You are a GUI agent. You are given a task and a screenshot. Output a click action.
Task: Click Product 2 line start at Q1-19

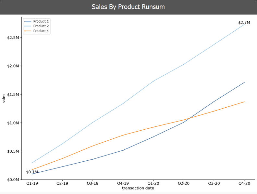(x=32, y=163)
